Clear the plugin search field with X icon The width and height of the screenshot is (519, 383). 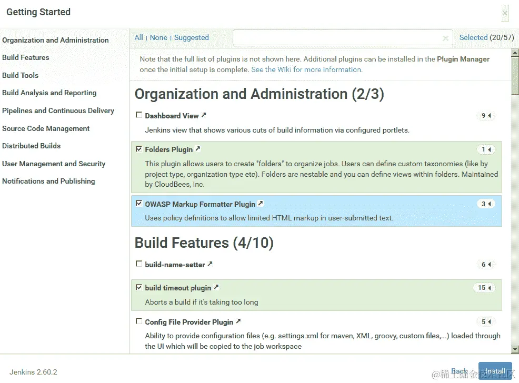[x=445, y=38]
